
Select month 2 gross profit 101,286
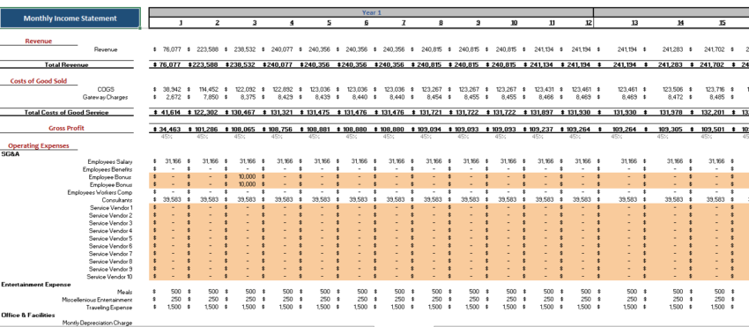click(x=207, y=130)
